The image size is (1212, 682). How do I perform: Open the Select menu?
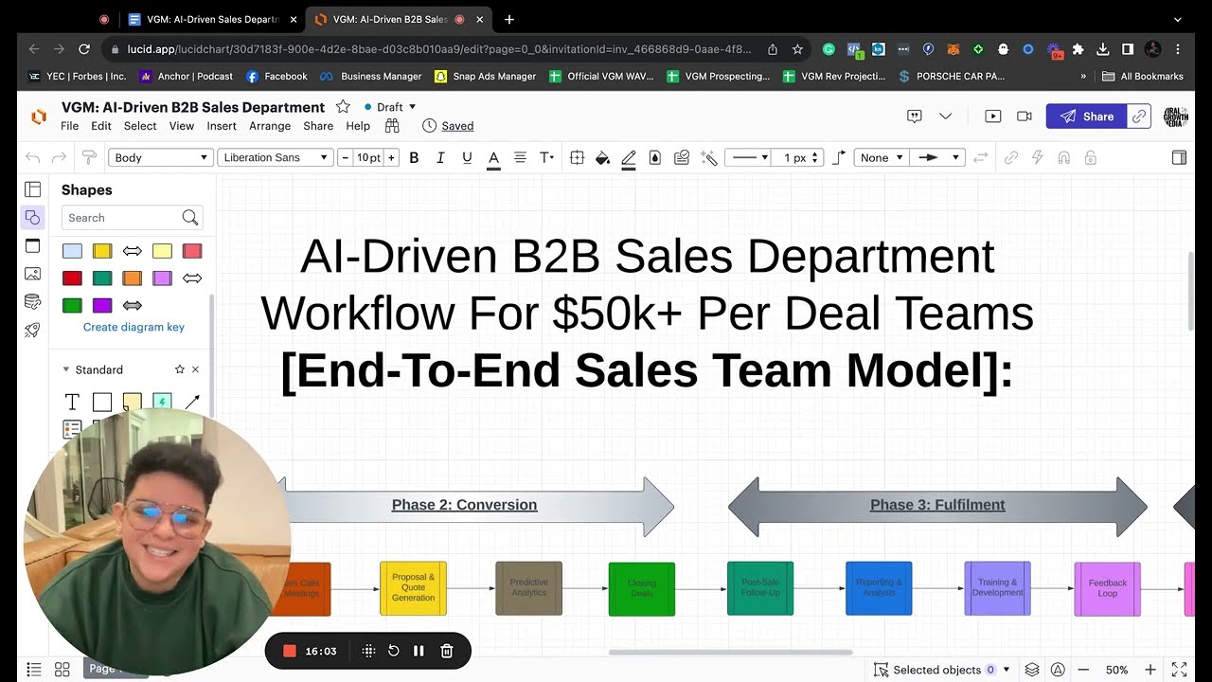pos(140,126)
